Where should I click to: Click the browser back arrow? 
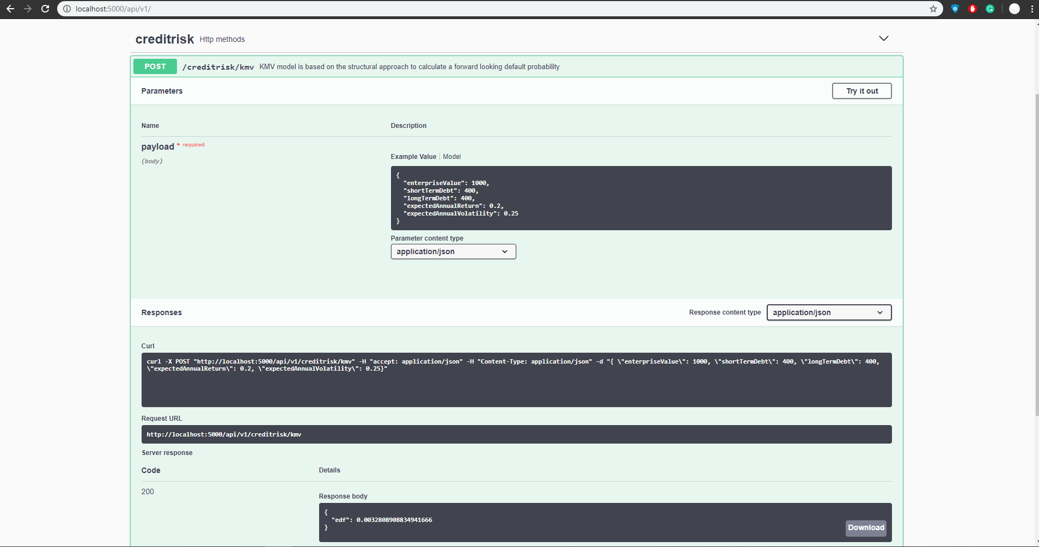10,9
